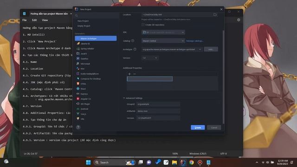Open the Catalog Maven Central dropdown

click(x=163, y=41)
